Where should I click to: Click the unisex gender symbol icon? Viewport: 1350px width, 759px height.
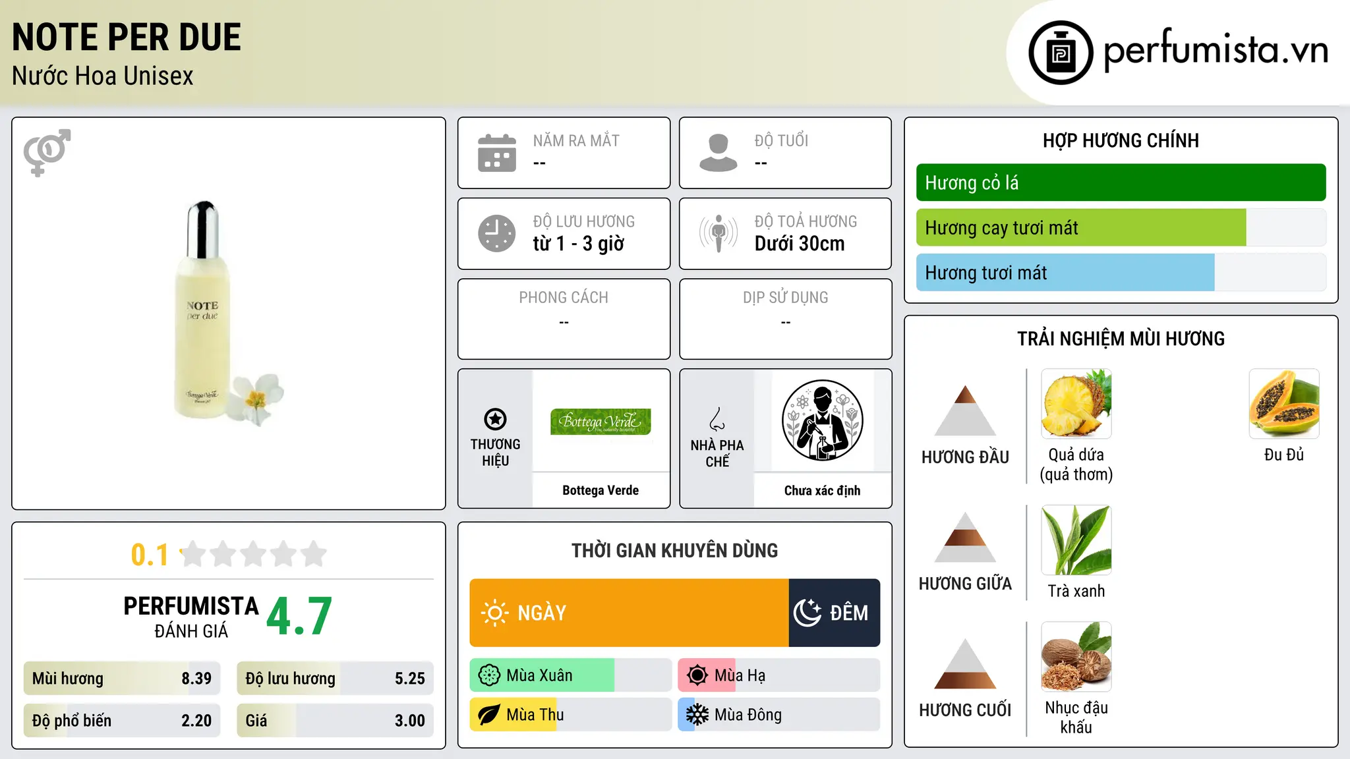[47, 153]
